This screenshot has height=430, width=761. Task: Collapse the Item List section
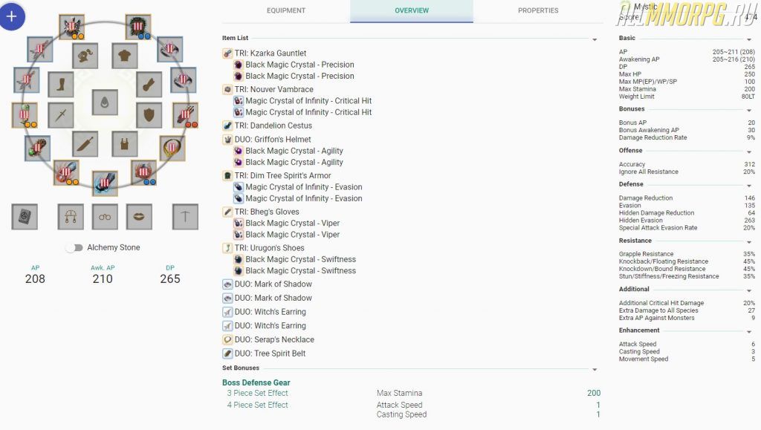tap(595, 39)
